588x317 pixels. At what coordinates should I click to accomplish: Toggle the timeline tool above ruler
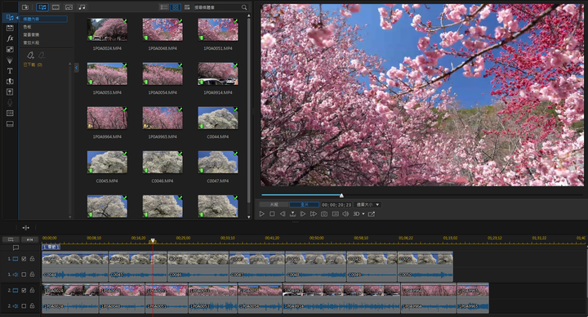pyautogui.click(x=26, y=228)
